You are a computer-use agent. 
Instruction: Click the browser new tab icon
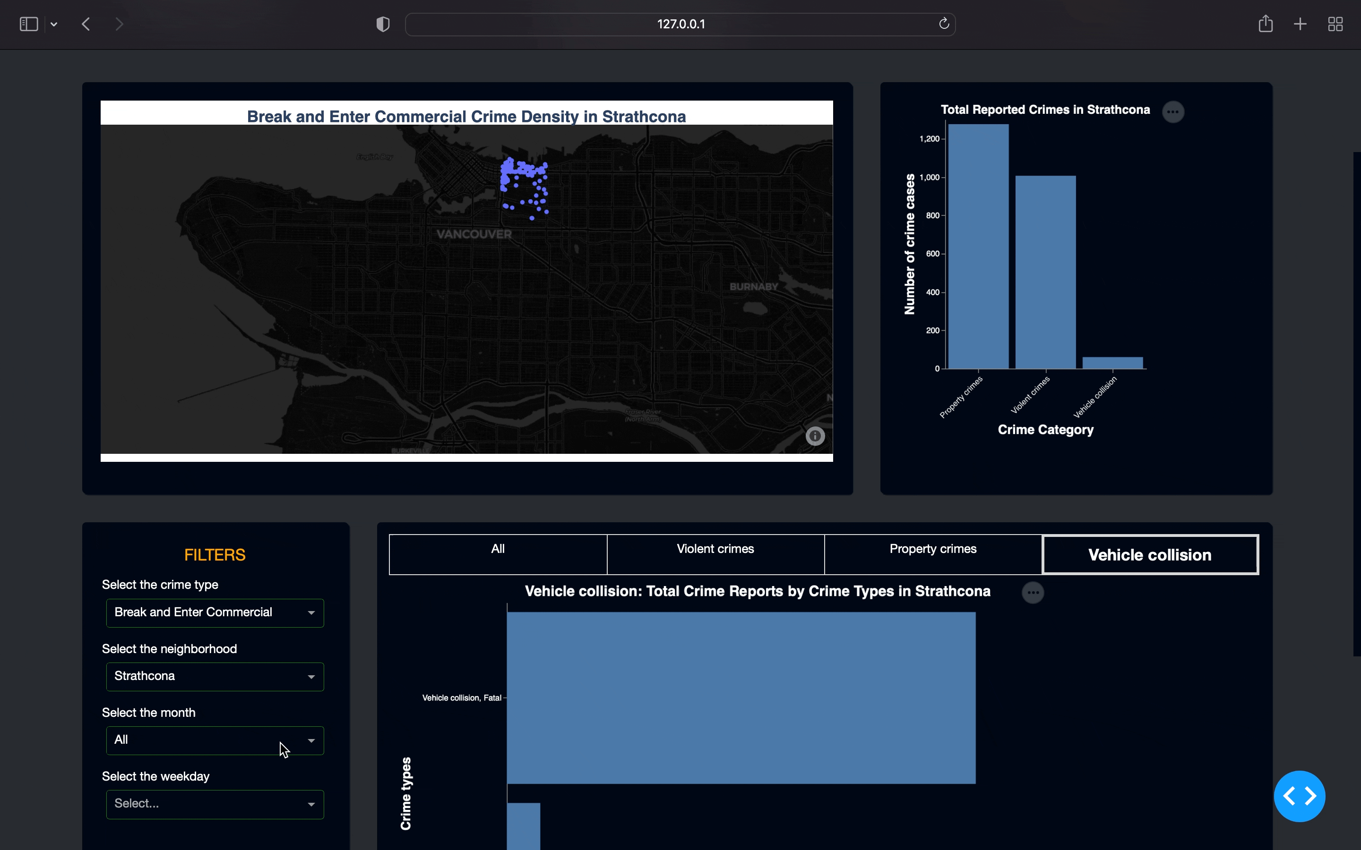(x=1300, y=24)
